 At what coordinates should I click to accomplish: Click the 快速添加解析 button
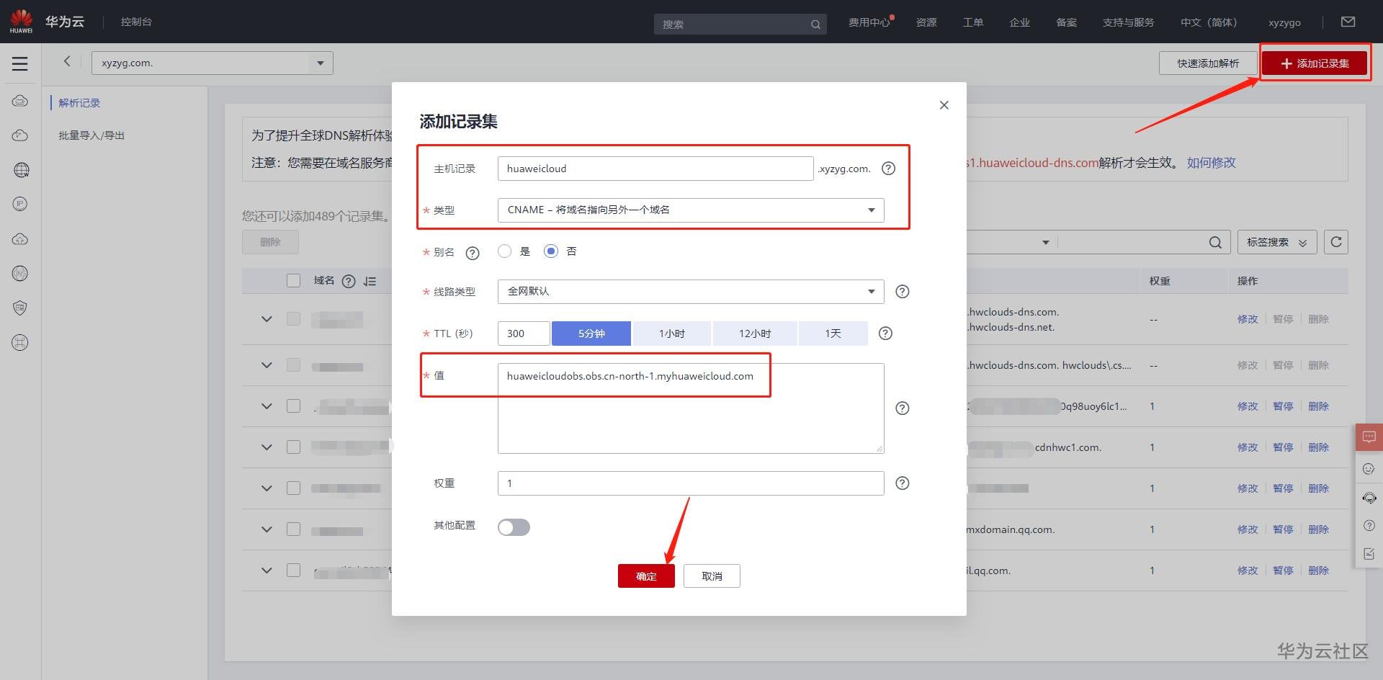pyautogui.click(x=1208, y=63)
